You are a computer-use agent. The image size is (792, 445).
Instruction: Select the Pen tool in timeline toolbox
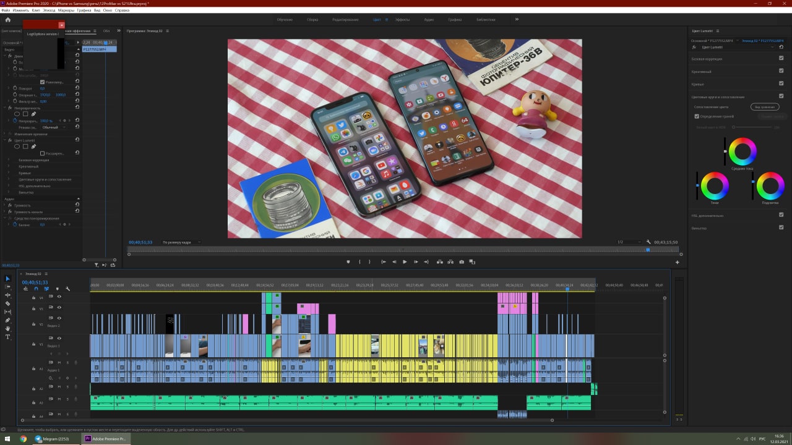pos(8,320)
